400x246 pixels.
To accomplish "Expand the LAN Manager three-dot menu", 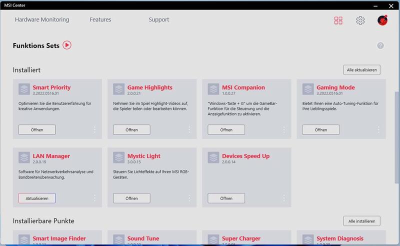I will [94, 198].
